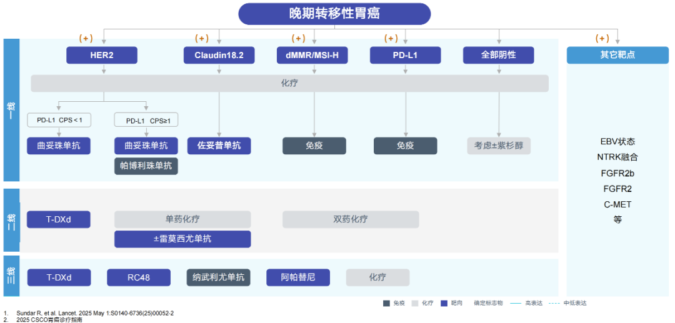Open the 其它靶点 header
The height and width of the screenshot is (323, 675).
[x=617, y=56]
